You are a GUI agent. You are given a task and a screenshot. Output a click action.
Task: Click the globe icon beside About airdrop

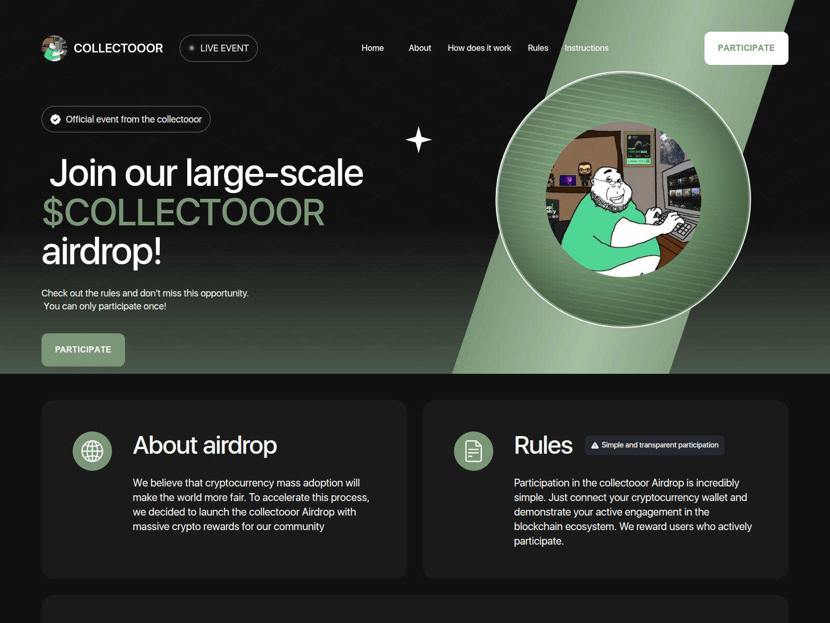[92, 451]
